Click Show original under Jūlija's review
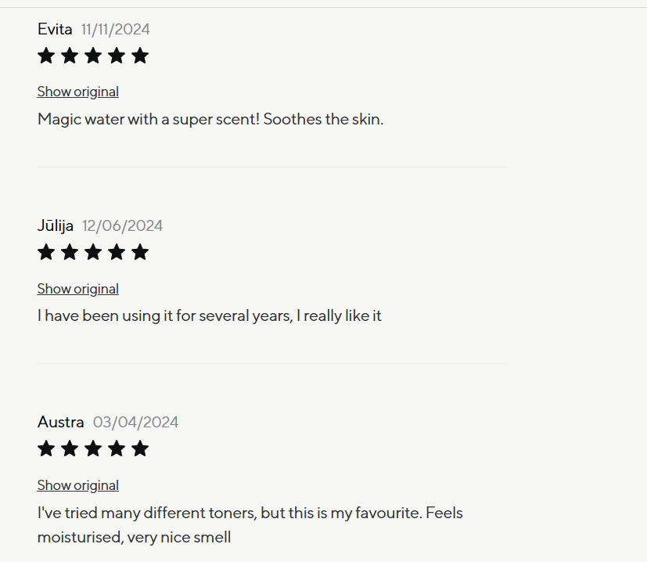647x562 pixels. click(77, 289)
